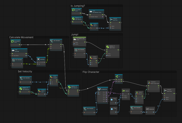Click the Animator Set Float icon in Is Jumping

(x=111, y=19)
